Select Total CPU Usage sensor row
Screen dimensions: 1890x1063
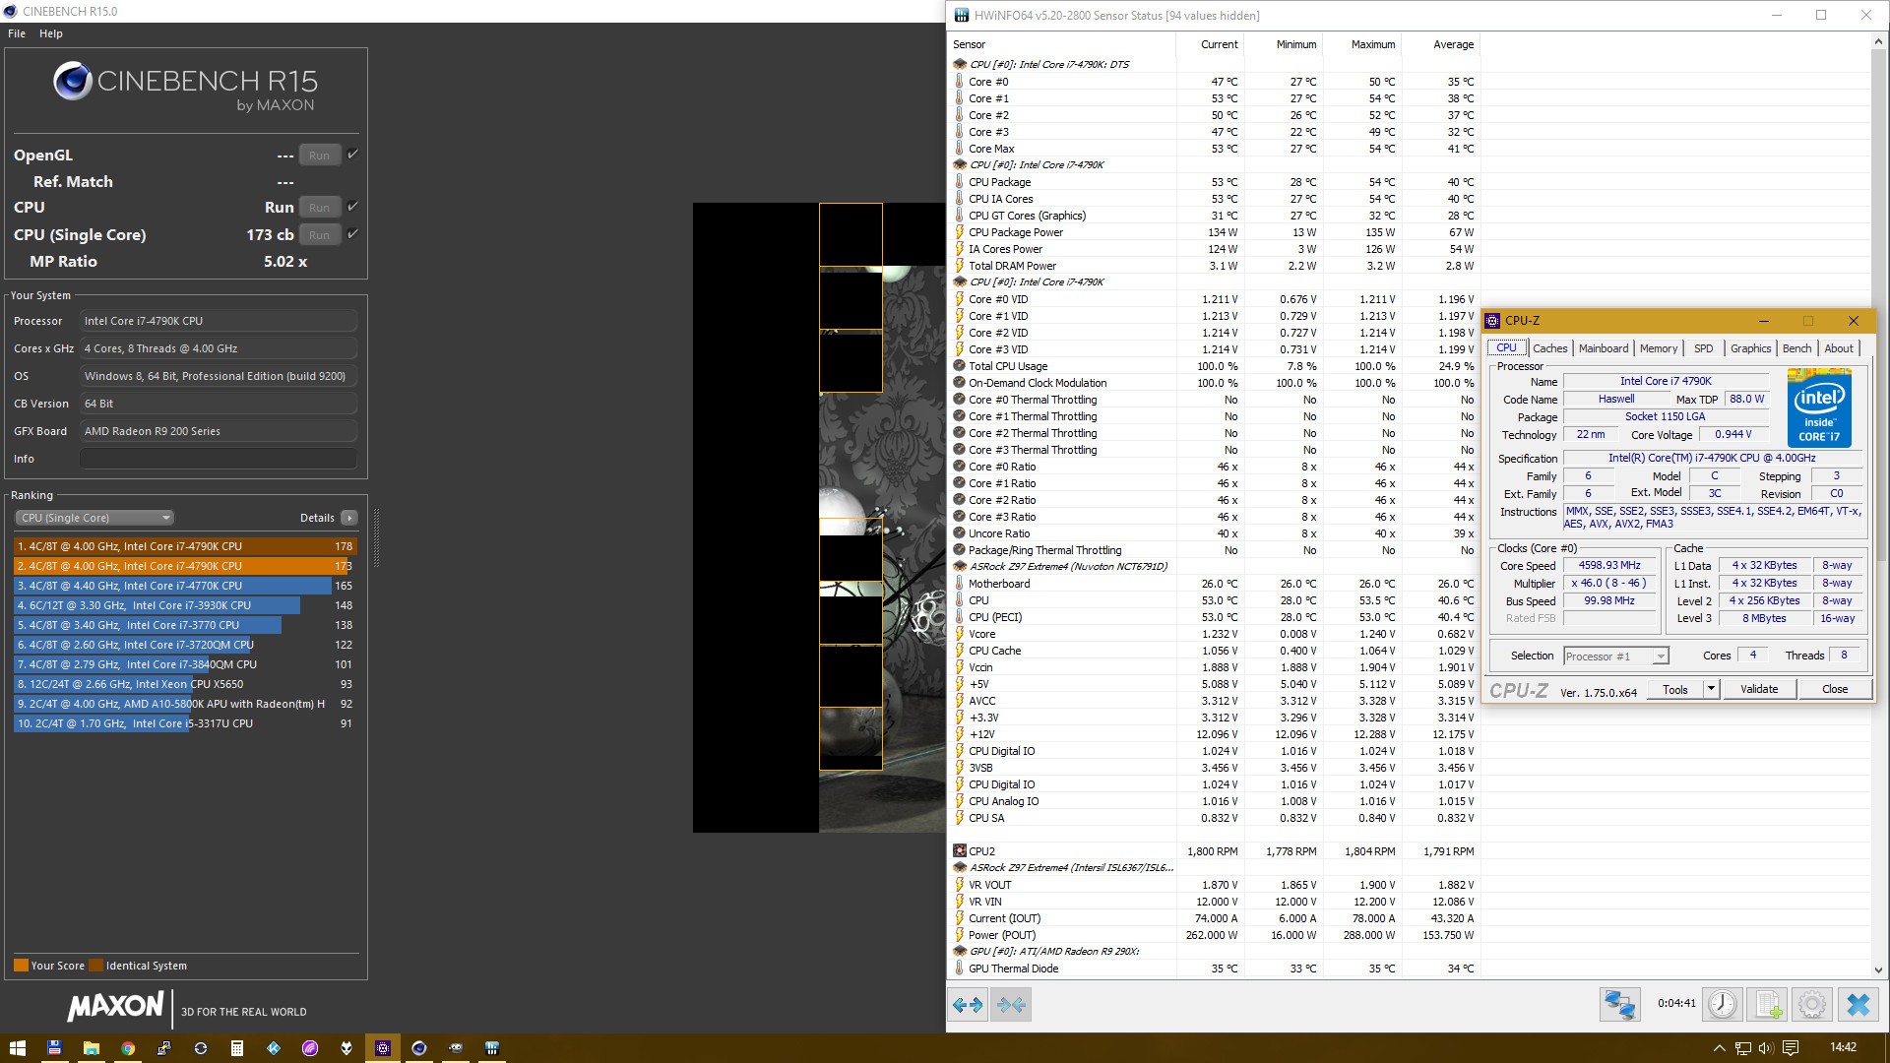[x=1214, y=366]
